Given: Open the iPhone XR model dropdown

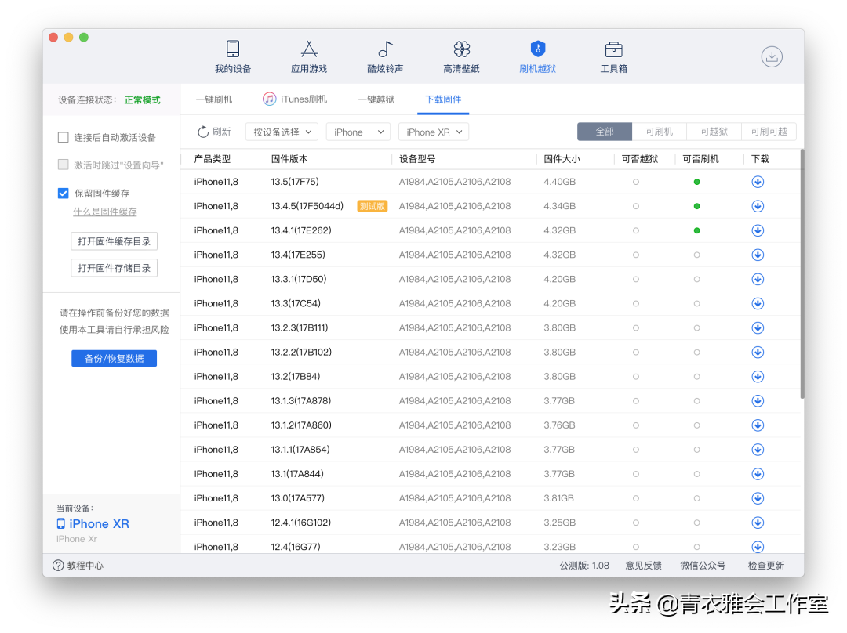Looking at the screenshot, I should coord(433,132).
